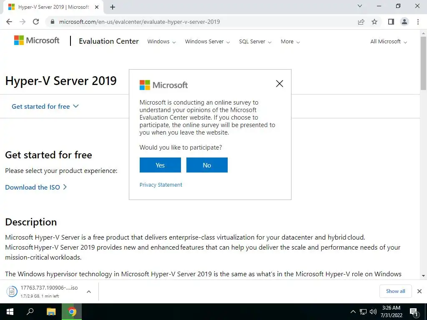
Task: Expand the All Microsoft menu
Action: pos(389,42)
